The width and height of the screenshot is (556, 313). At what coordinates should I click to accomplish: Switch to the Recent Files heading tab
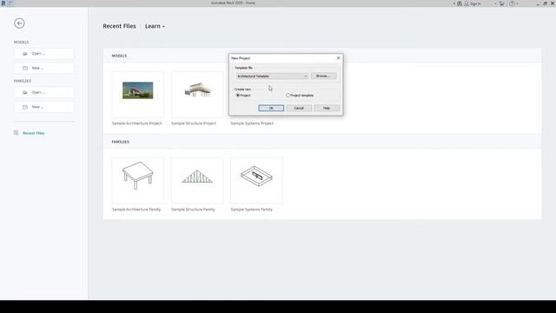pyautogui.click(x=119, y=26)
